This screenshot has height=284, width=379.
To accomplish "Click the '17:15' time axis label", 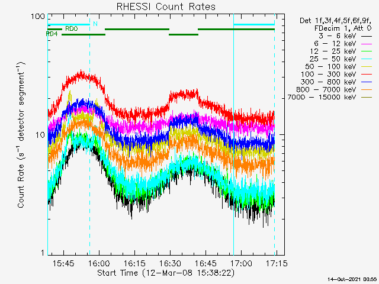I will tap(277, 263).
